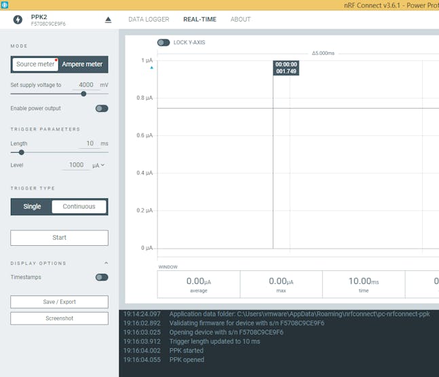The image size is (439, 377).
Task: Enable power output toggle
Action: (x=102, y=108)
